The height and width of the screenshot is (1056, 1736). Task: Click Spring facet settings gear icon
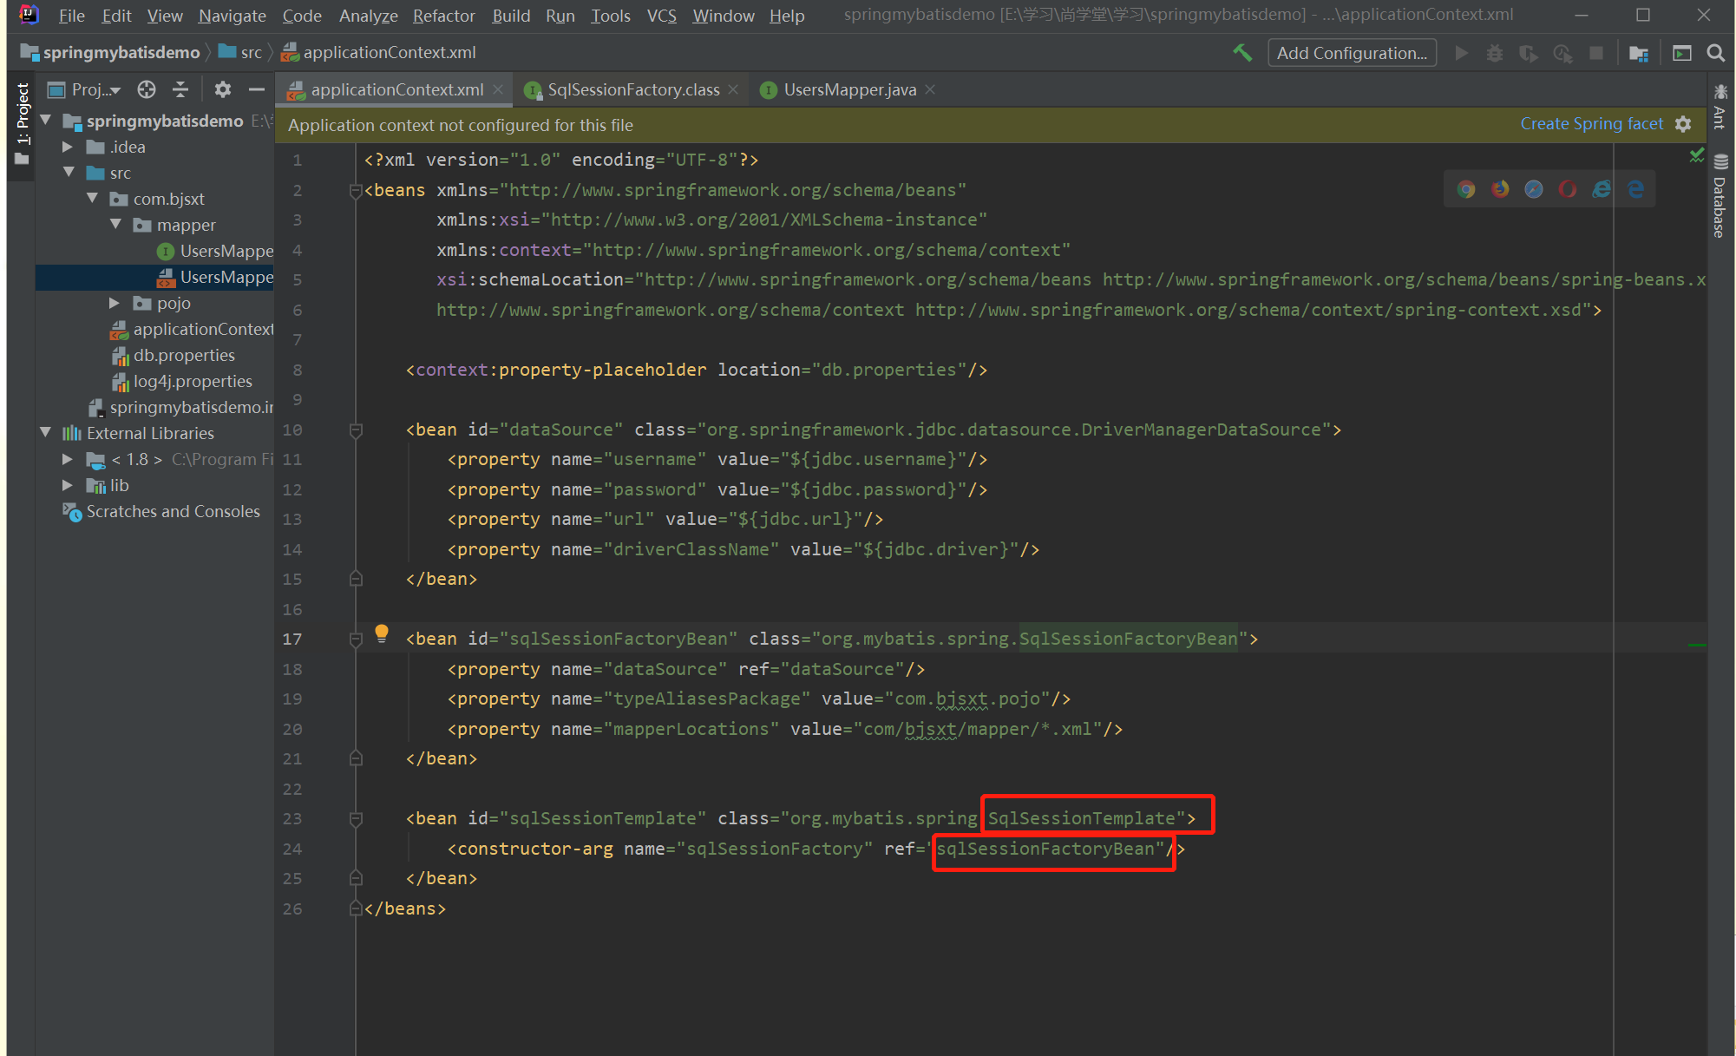click(x=1683, y=124)
